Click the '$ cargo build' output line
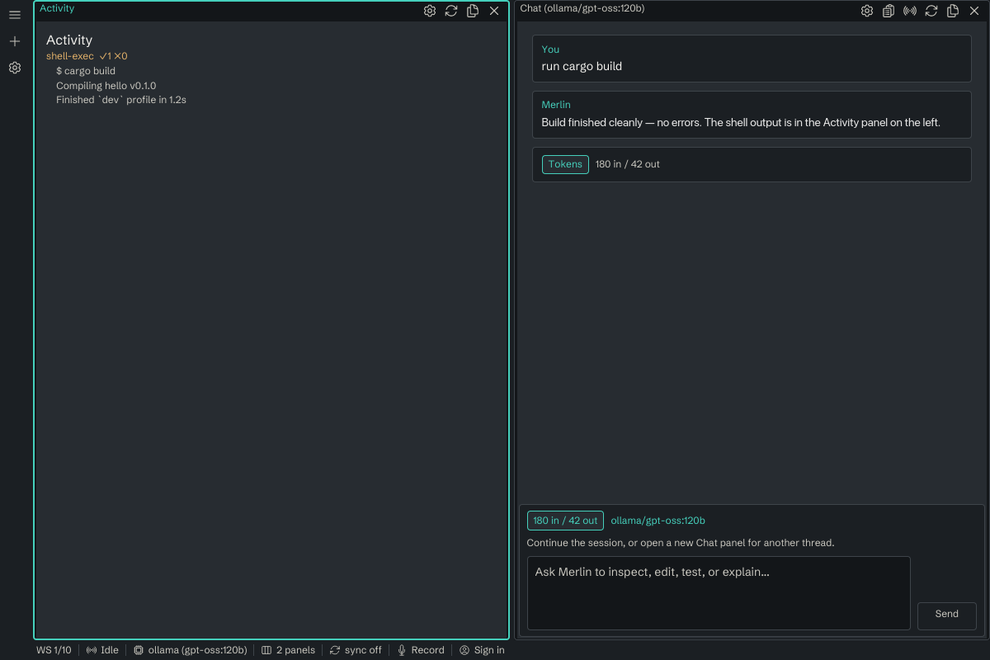The width and height of the screenshot is (990, 660). [86, 71]
